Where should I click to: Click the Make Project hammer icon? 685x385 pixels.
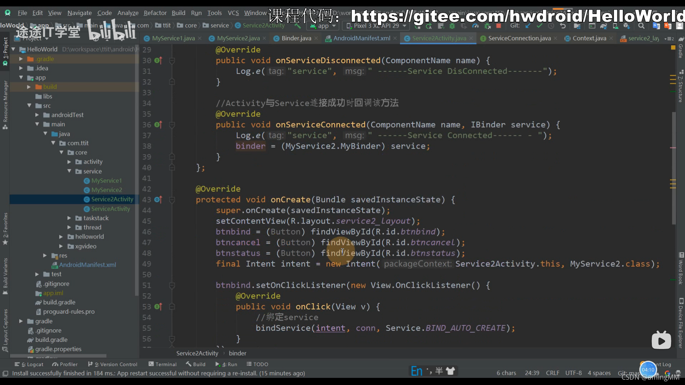coord(298,26)
